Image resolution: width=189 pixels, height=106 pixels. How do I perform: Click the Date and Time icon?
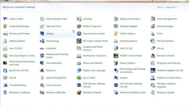tap(42, 26)
